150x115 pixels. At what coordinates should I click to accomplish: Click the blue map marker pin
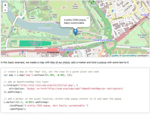[75, 32]
